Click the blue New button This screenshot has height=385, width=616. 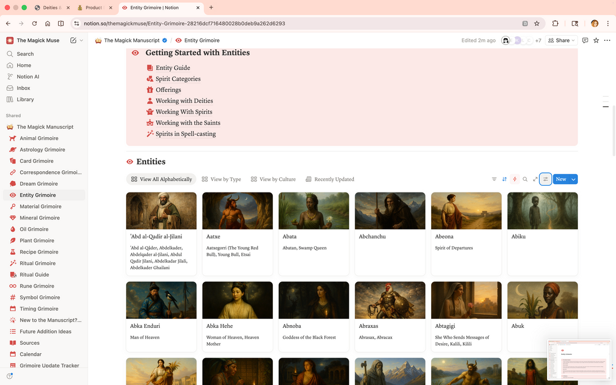(x=561, y=180)
